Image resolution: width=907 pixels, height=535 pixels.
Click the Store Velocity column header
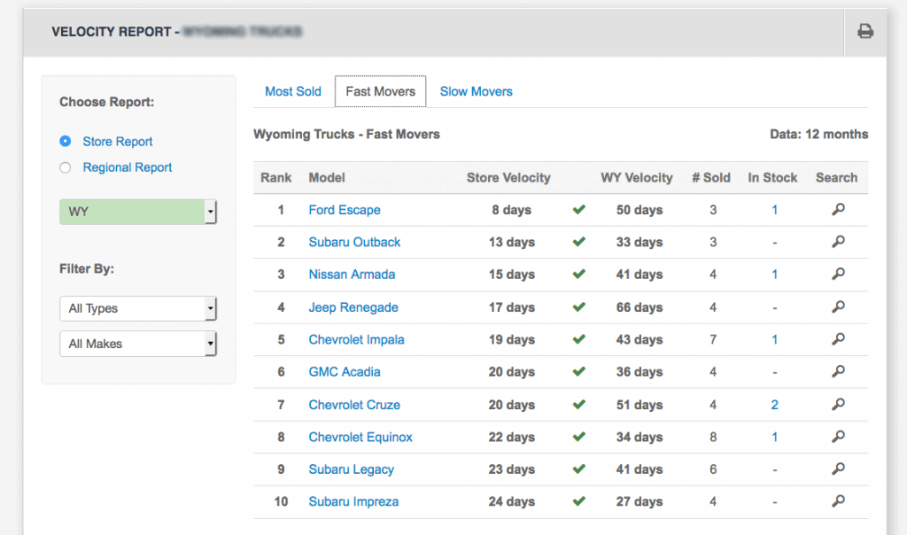508,177
